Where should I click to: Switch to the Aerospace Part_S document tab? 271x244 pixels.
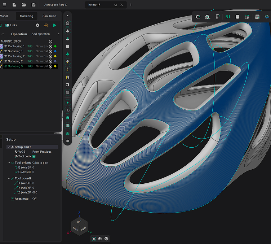pyautogui.click(x=55, y=5)
